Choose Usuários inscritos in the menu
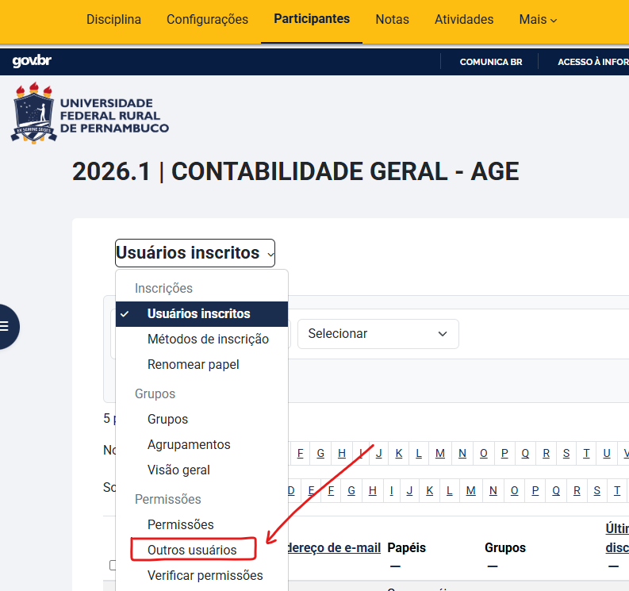 point(201,314)
